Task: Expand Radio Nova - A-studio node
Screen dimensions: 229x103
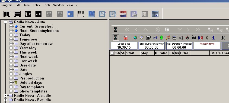Action: click(5, 96)
